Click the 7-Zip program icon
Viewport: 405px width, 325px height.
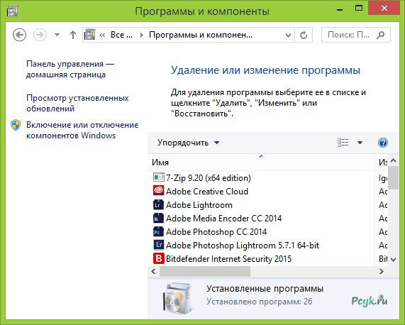tap(158, 177)
